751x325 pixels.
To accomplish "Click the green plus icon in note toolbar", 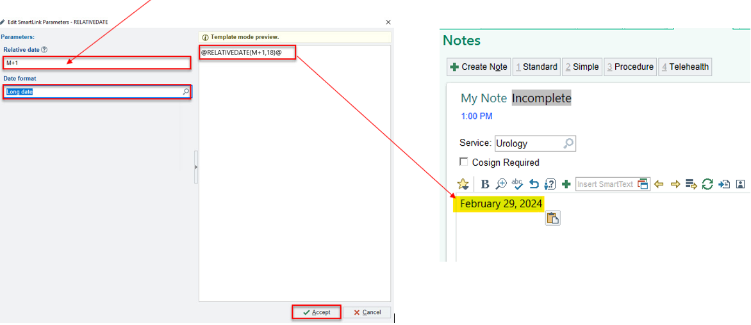I will 566,184.
